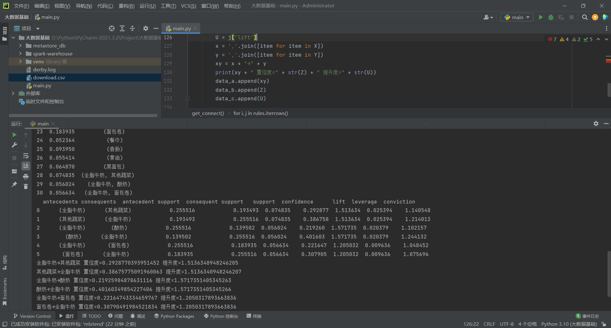Viewport: 611px width, 328px height.
Task: Open 文件 File menu
Action: 21,6
